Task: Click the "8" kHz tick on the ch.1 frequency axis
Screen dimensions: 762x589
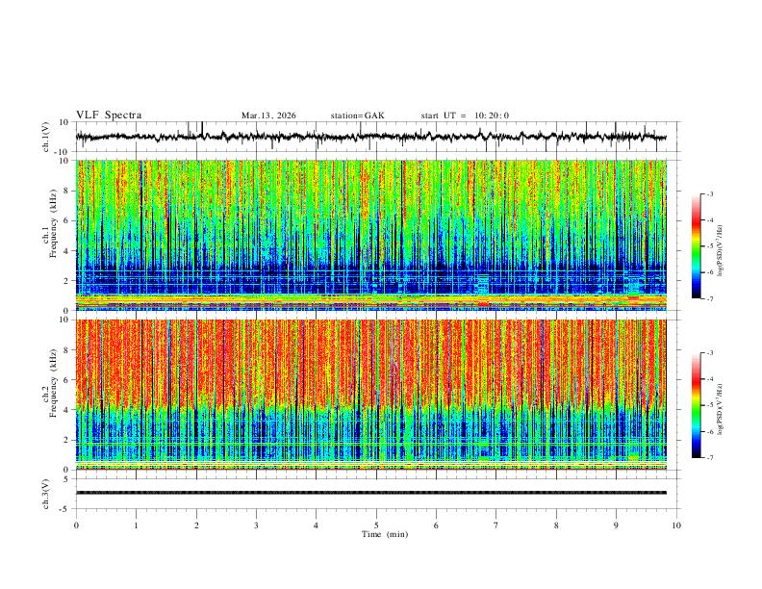Action: pyautogui.click(x=66, y=191)
